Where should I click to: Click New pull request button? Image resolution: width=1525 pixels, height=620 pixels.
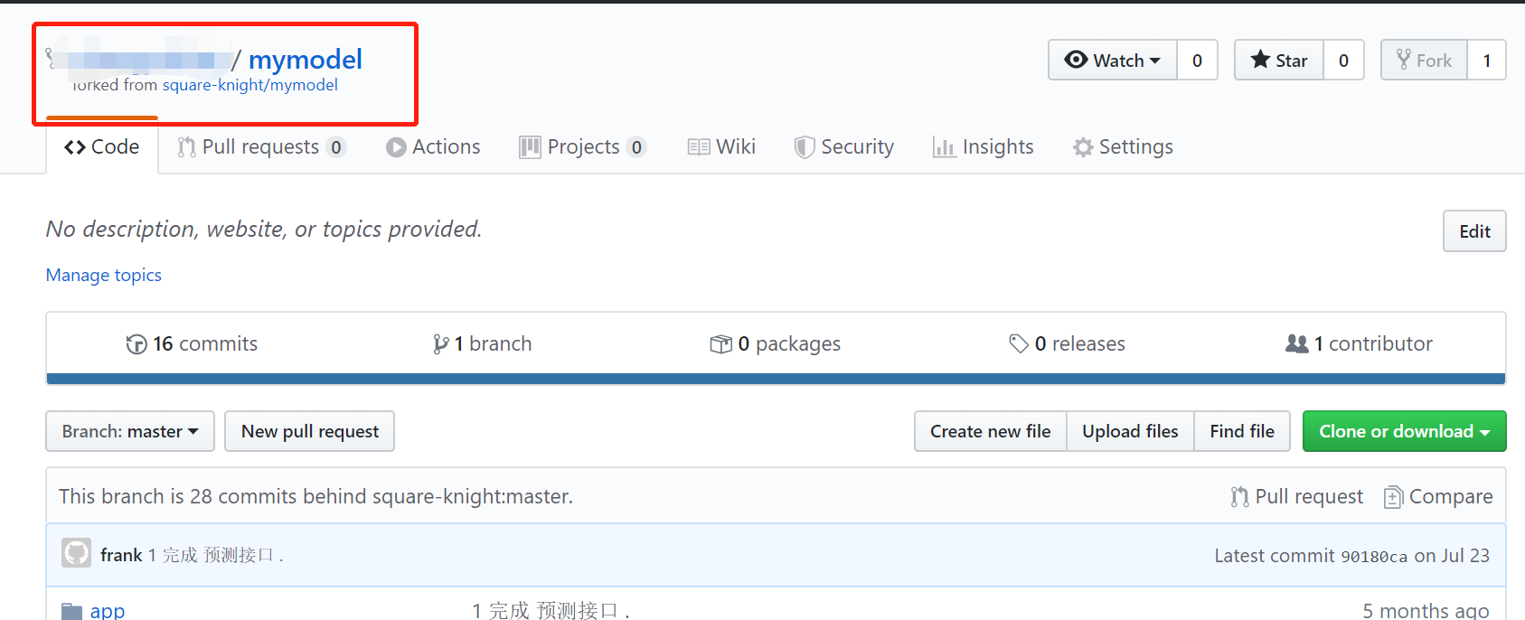coord(310,431)
